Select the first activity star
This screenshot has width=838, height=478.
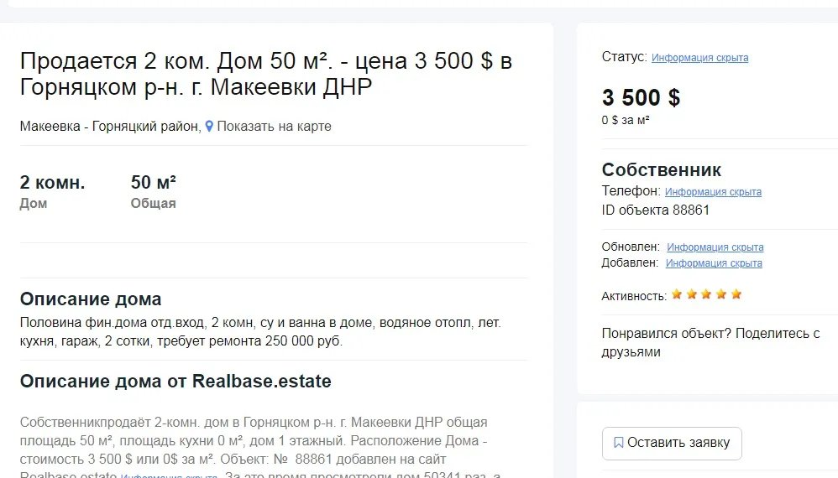coord(677,294)
